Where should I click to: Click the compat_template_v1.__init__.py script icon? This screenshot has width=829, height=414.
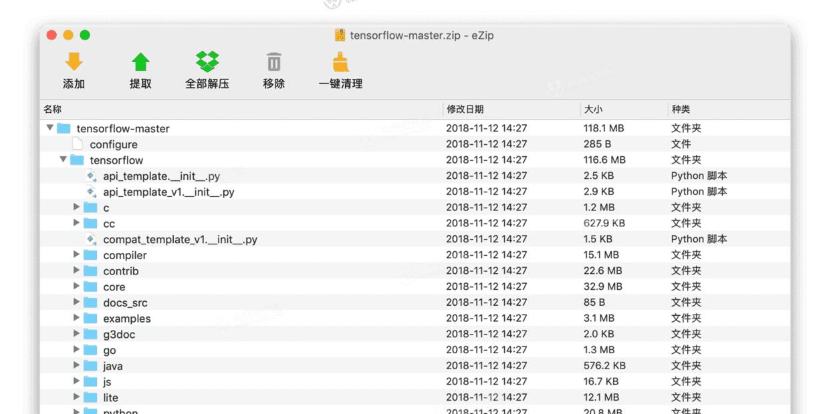[x=91, y=239]
